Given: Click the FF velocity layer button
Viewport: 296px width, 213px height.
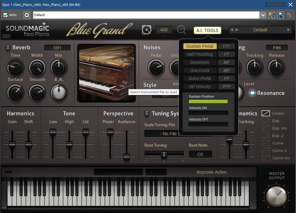Looking at the screenshot, I should pos(226,54).
